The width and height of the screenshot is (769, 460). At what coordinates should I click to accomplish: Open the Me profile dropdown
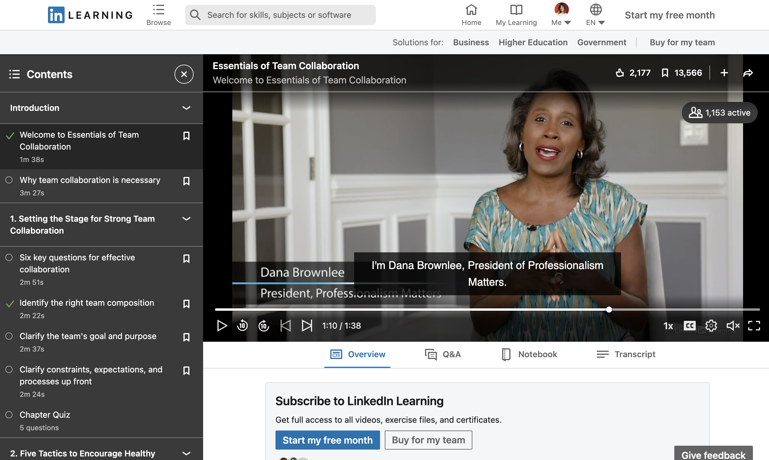561,15
